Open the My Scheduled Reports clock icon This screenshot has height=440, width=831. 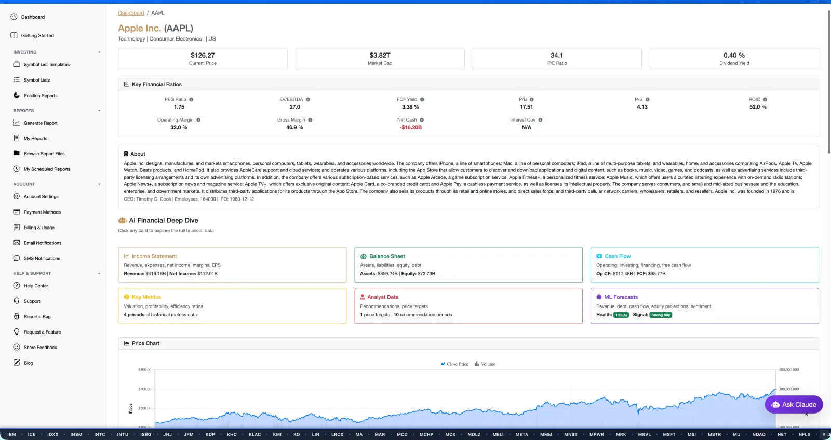17,169
